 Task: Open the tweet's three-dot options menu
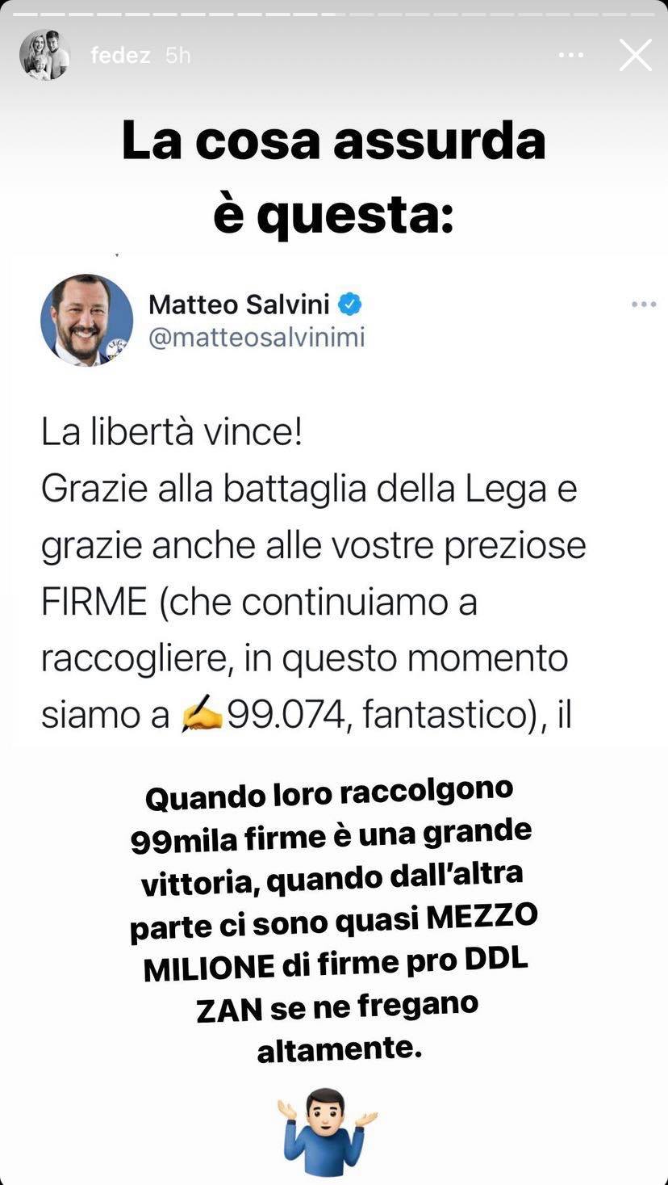tap(643, 305)
